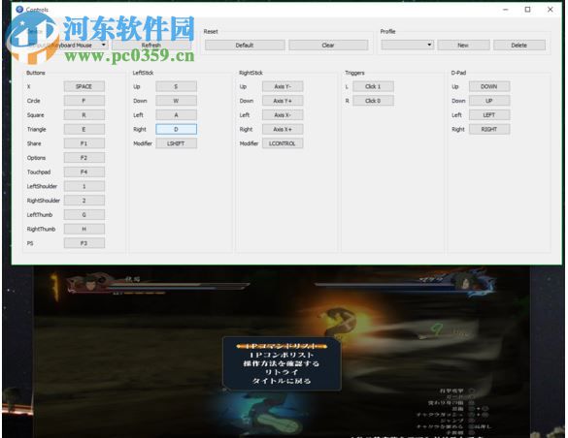The image size is (568, 438).
Task: Select リトライ in game menu
Action: [282, 372]
